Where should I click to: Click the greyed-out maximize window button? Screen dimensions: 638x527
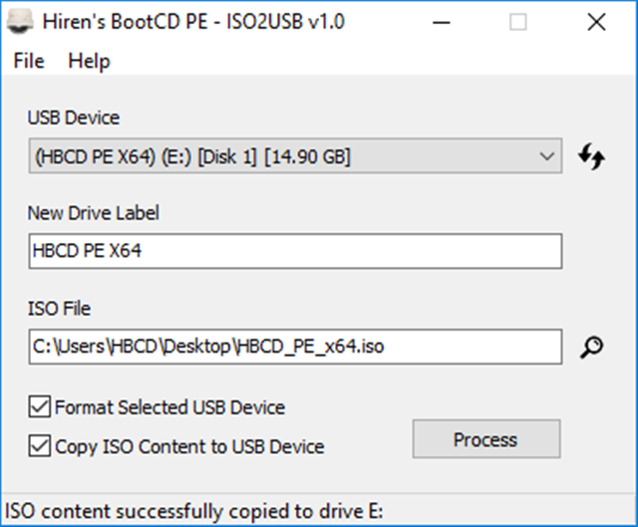[x=518, y=22]
